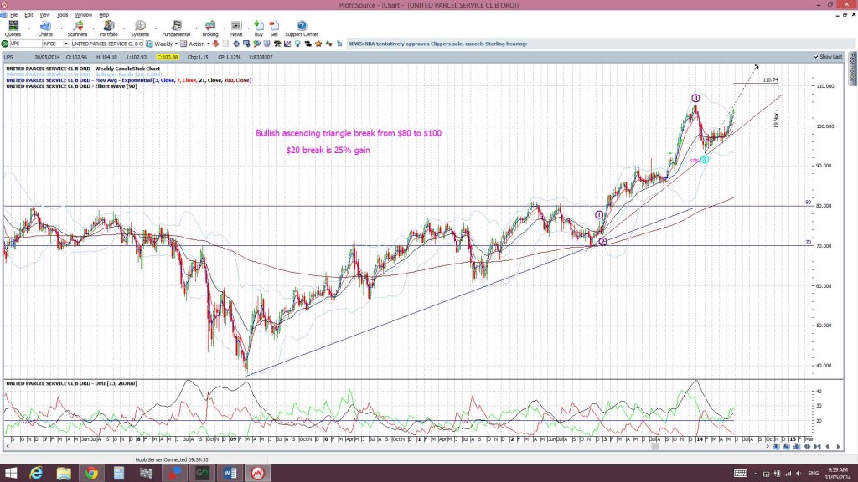Click the volume icon in system tray
The height and width of the screenshot is (482, 858).
click(798, 474)
